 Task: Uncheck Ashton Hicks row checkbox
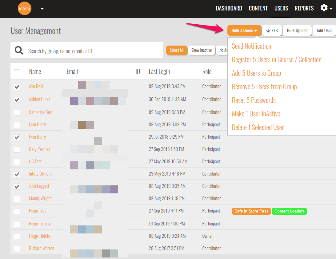[x=17, y=99]
